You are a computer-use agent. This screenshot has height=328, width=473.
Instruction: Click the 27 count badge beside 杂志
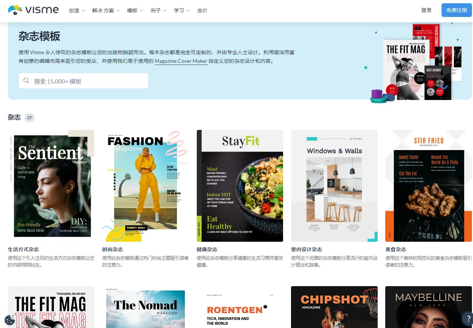(30, 118)
